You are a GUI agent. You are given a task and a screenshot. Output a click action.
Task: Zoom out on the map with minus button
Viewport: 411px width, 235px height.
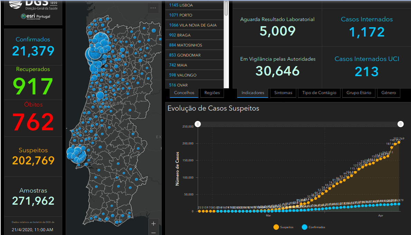[x=153, y=233]
